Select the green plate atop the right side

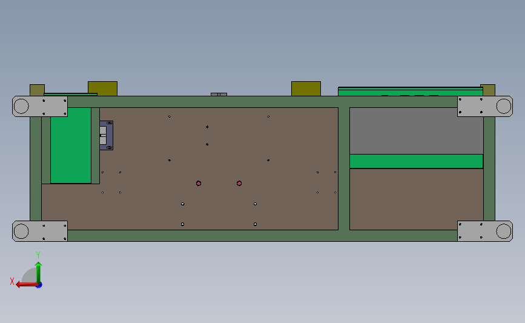[410, 92]
